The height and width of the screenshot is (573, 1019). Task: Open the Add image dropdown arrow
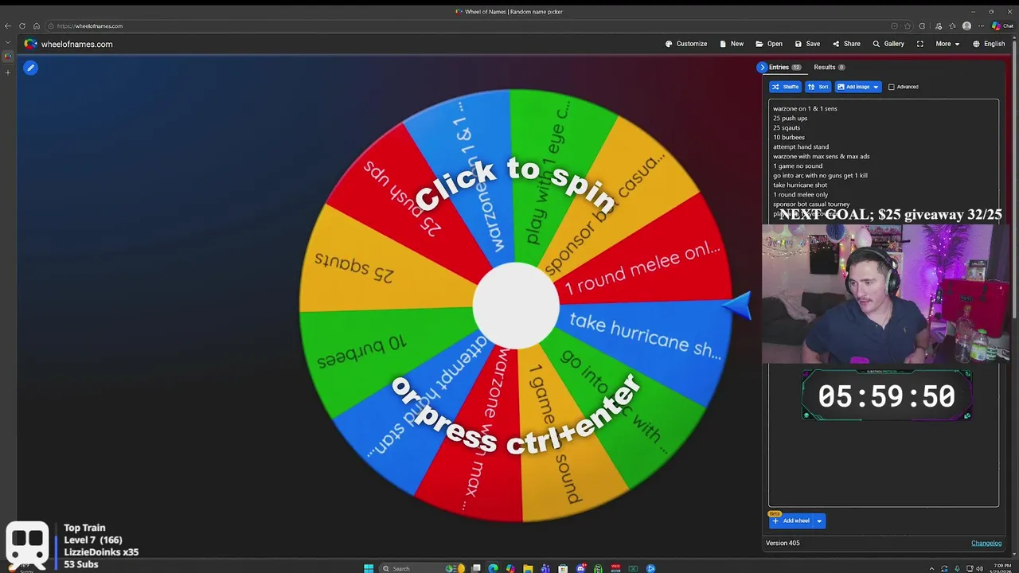pyautogui.click(x=876, y=87)
